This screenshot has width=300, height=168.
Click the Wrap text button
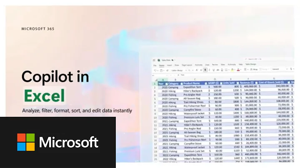pyautogui.click(x=254, y=69)
